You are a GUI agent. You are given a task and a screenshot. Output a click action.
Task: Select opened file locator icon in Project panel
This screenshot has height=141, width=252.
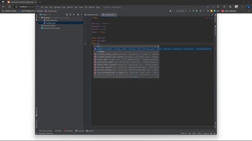(67, 14)
